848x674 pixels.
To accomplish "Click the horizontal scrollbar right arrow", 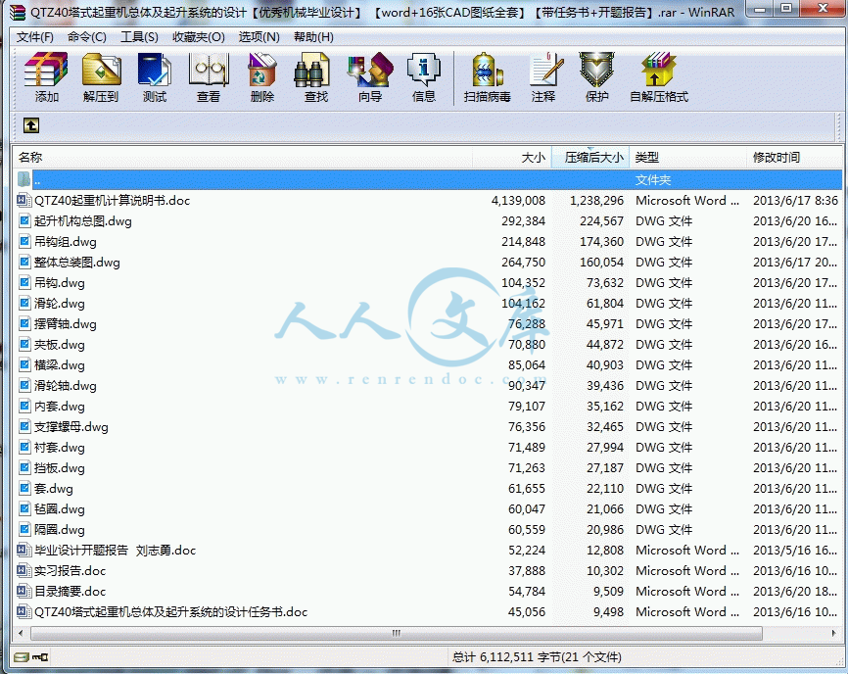I will [x=834, y=633].
